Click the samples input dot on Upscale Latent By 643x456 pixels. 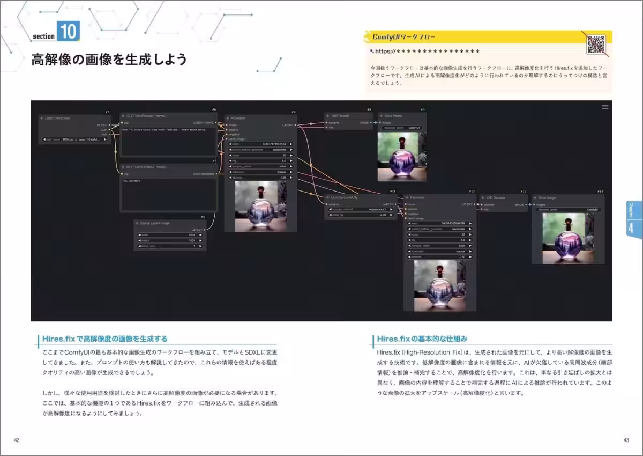(327, 205)
